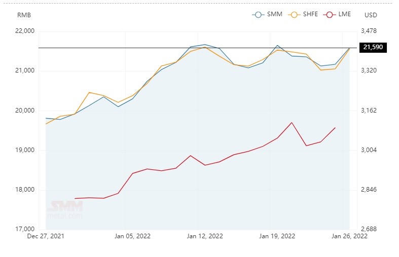399x257 pixels.
Task: Click the 21,590 price marker label
Action: [373, 47]
